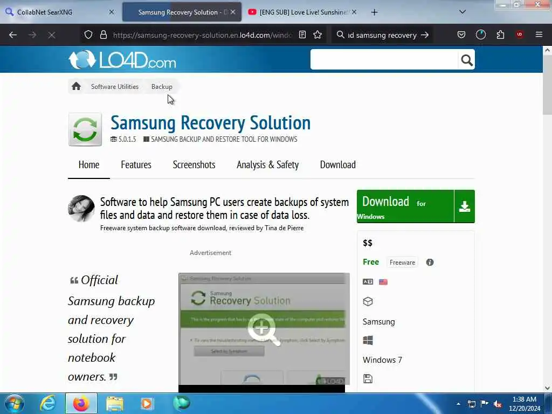Screen dimensions: 552x414
Task: Click the download arrow icon on green button
Action: (464, 206)
